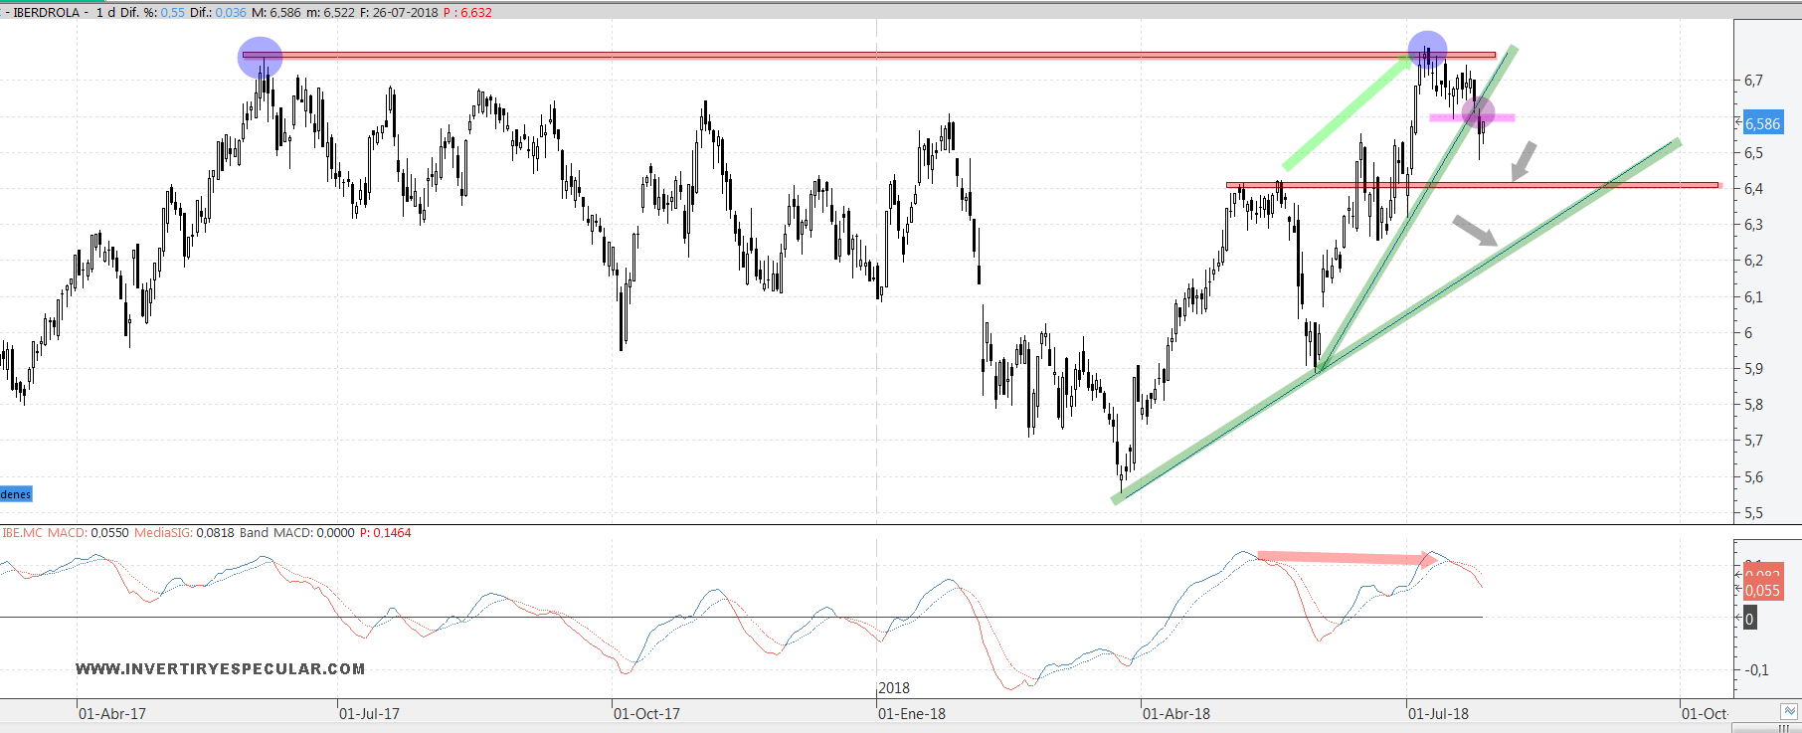Click the blue circle marking the 2017 high

(261, 58)
